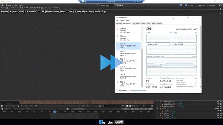Toggle viewport visibility of sp.003
The width and height of the screenshot is (223, 125).
[x=218, y=116]
